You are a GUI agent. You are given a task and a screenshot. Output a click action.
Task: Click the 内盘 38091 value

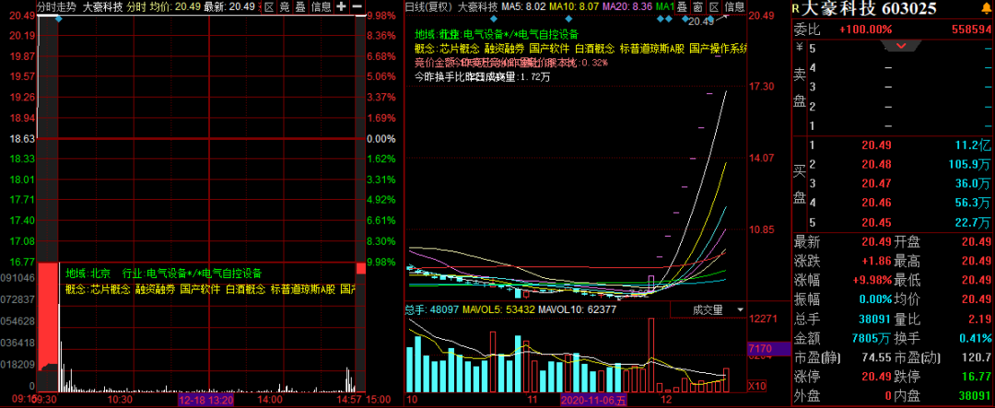coord(975,397)
